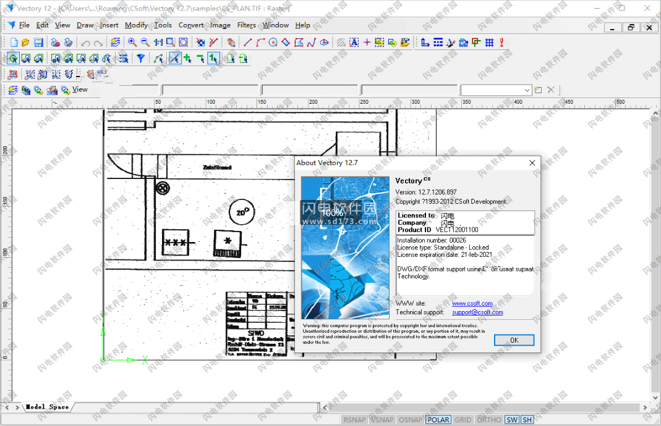Screen dimensions: 661x426
Task: Select the Line drawing tool
Action: click(x=247, y=43)
